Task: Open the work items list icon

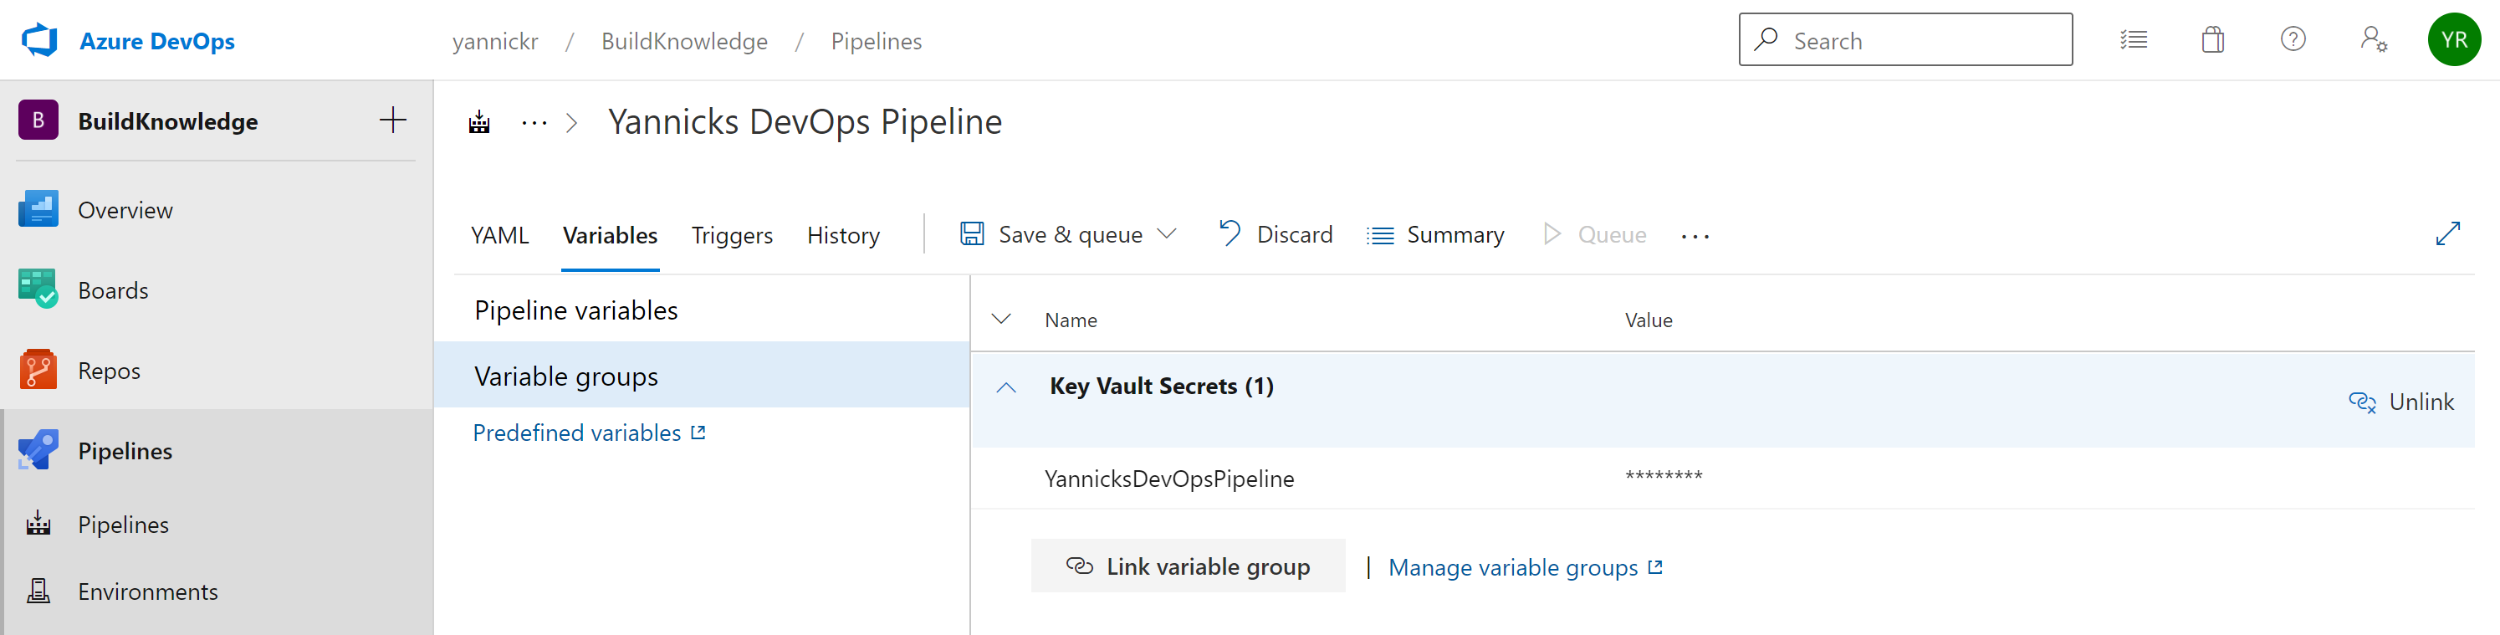Action: click(2133, 40)
